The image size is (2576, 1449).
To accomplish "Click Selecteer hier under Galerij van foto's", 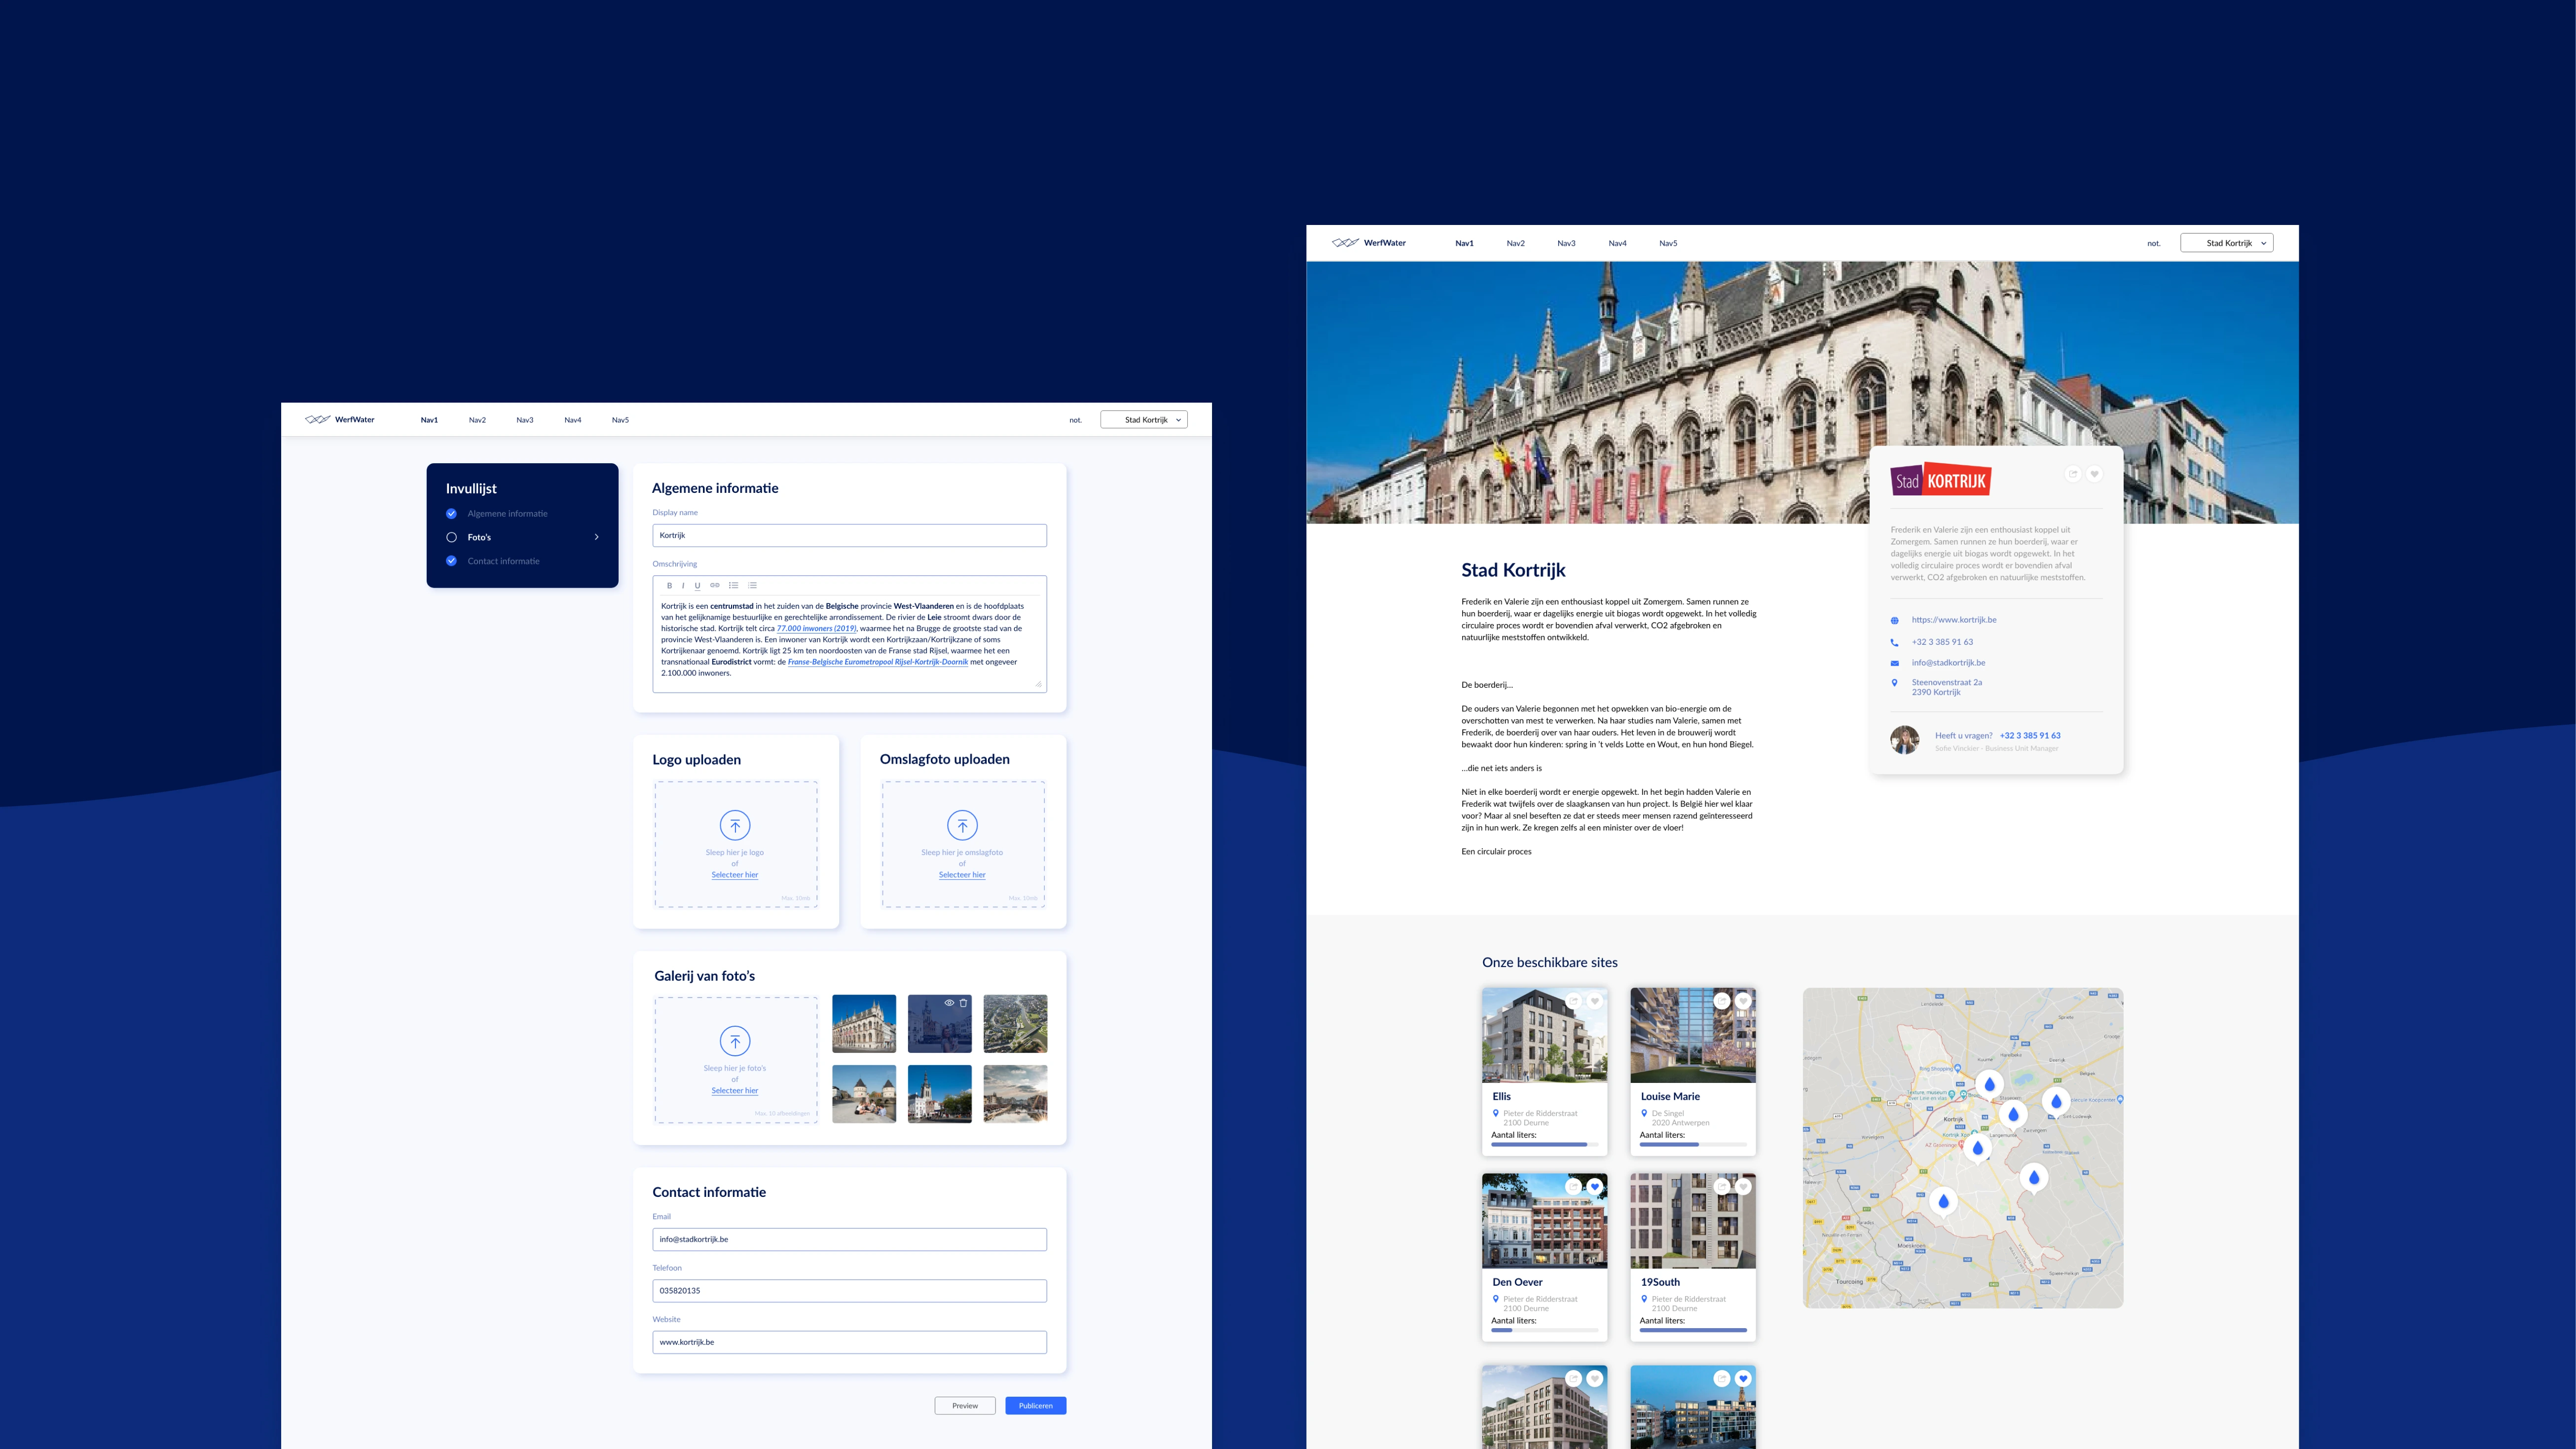I will click(735, 1091).
